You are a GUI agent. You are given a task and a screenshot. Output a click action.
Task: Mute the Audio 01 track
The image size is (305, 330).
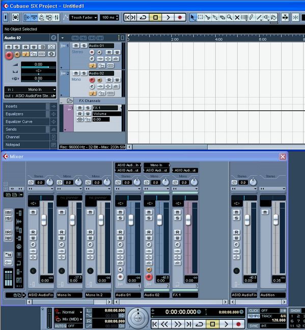tap(76, 46)
